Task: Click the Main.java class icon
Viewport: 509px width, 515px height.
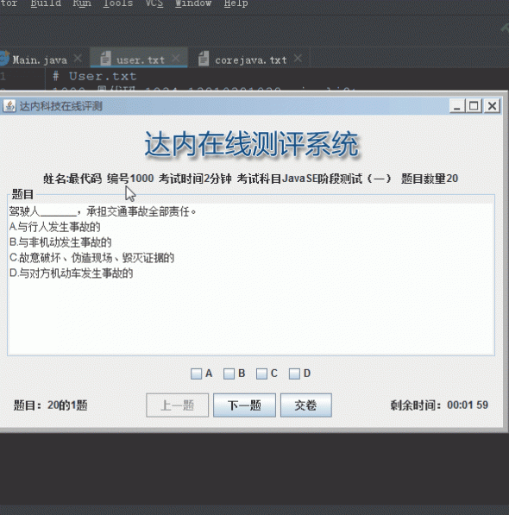Action: 3,59
